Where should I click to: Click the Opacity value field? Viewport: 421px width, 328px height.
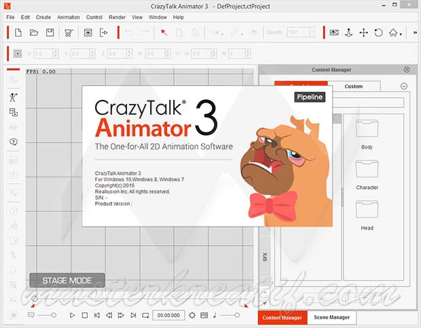pos(298,33)
